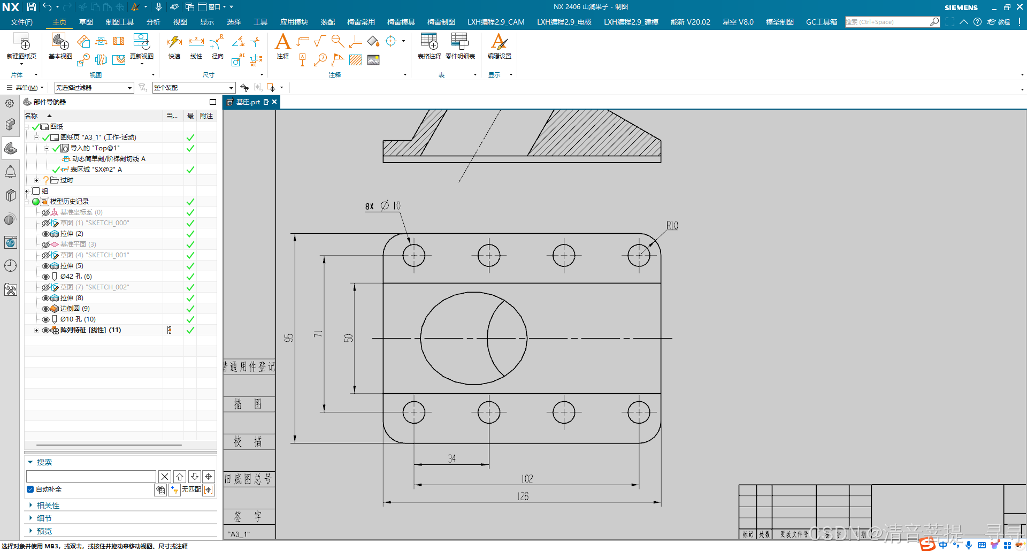This screenshot has width=1027, height=551.
Task: Select the Surface Finish symbol icon
Action: click(x=320, y=41)
